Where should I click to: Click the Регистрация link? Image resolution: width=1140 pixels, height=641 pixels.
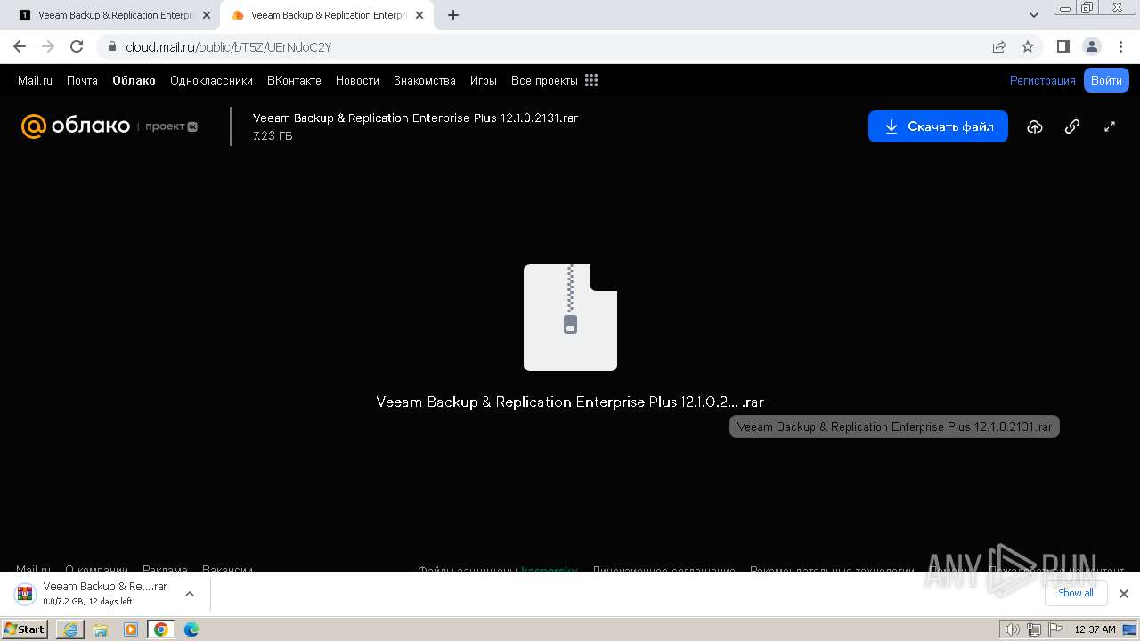(x=1042, y=80)
